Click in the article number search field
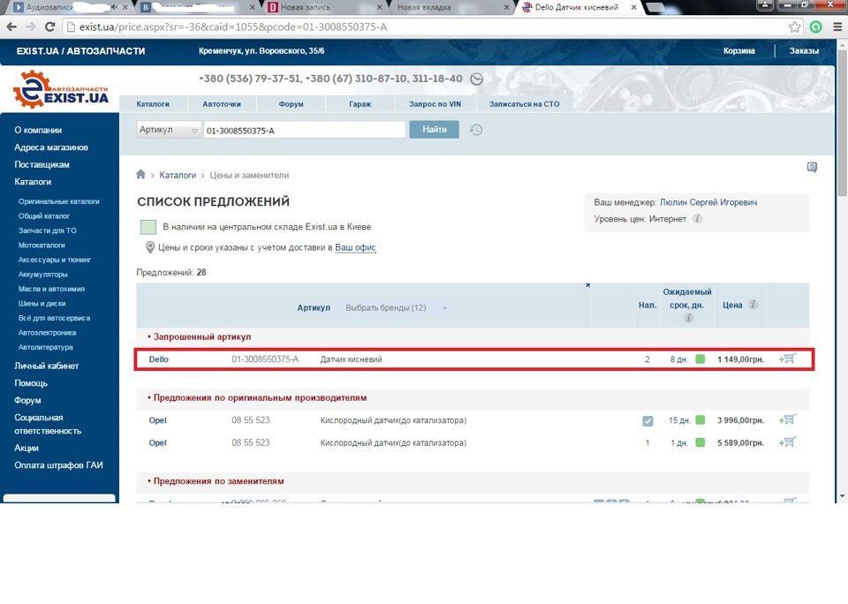The width and height of the screenshot is (848, 604). click(x=305, y=130)
